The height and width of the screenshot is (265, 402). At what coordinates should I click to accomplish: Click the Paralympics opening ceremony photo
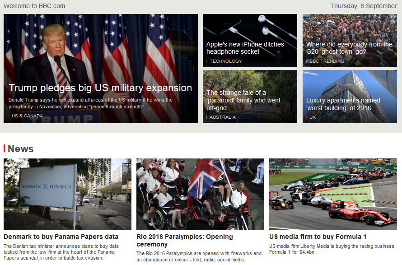click(x=200, y=194)
